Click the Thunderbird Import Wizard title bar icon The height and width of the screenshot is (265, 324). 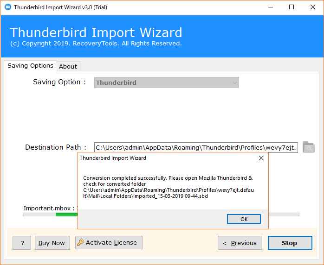(8, 7)
